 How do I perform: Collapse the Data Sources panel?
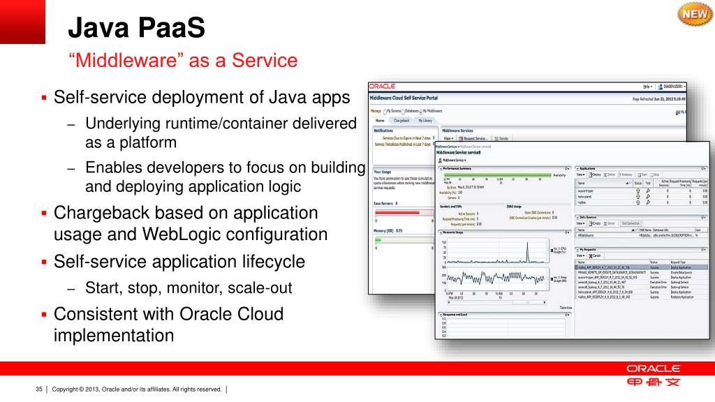[x=577, y=218]
